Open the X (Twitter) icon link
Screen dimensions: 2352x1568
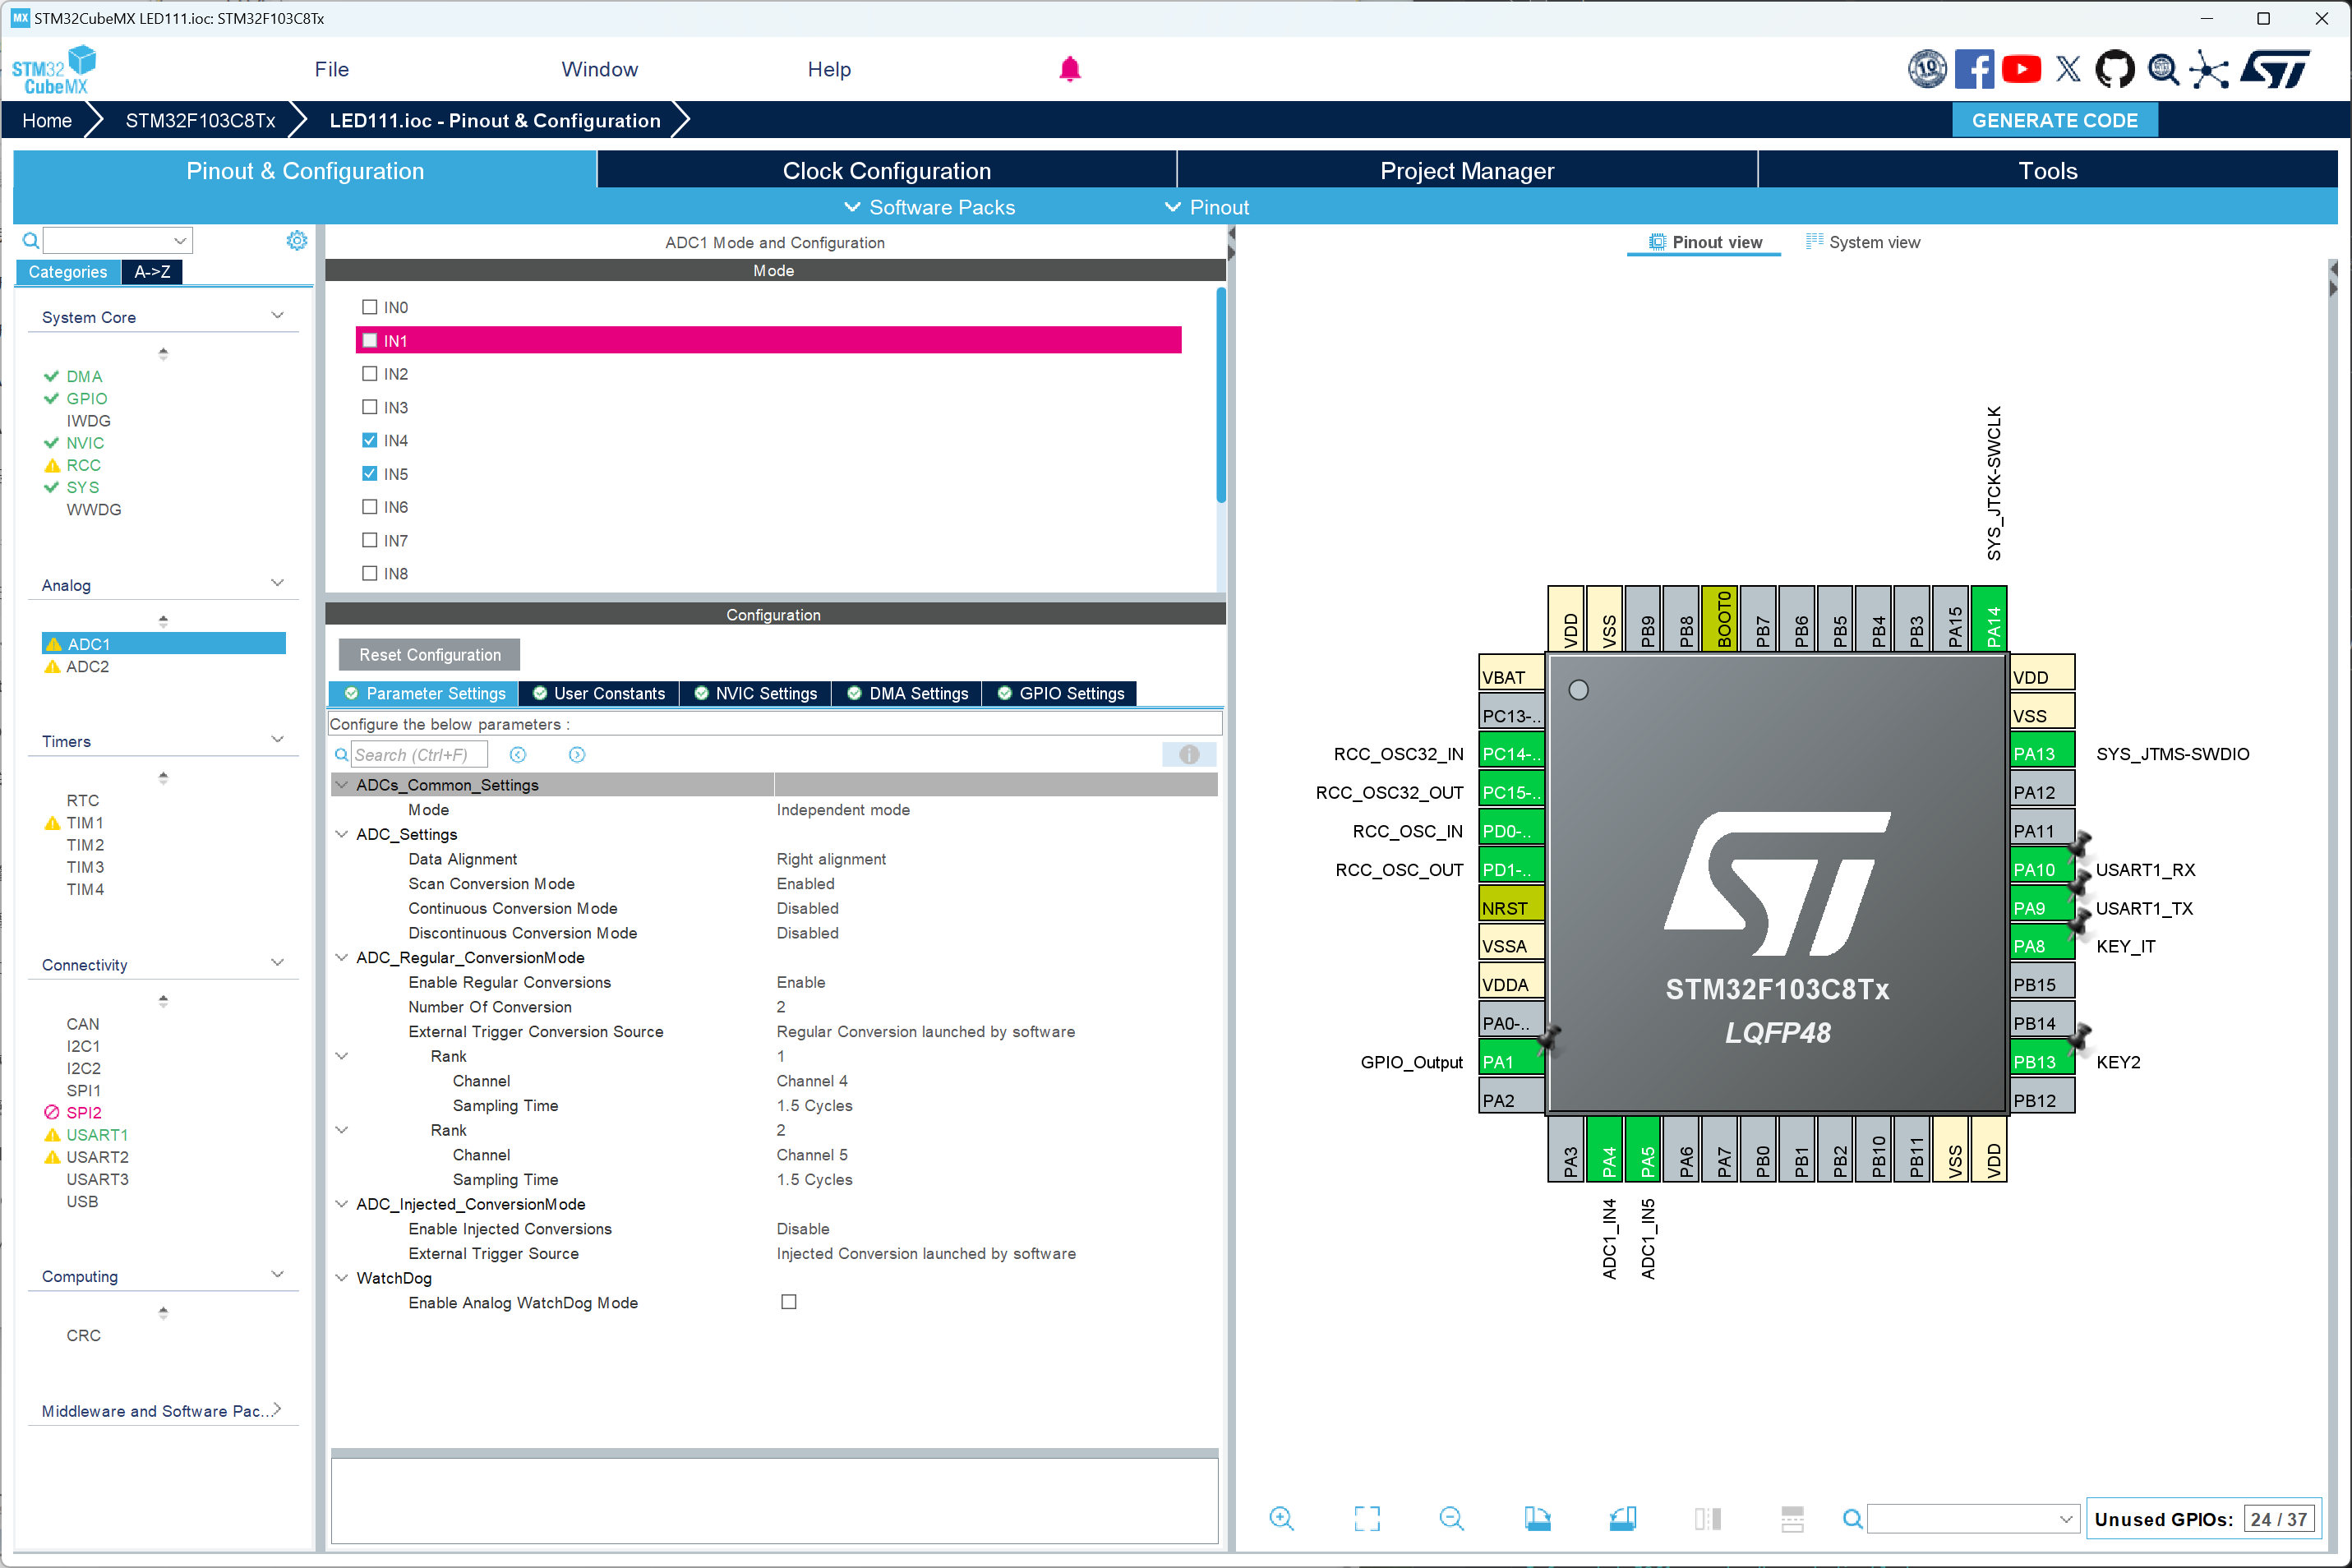point(2068,69)
